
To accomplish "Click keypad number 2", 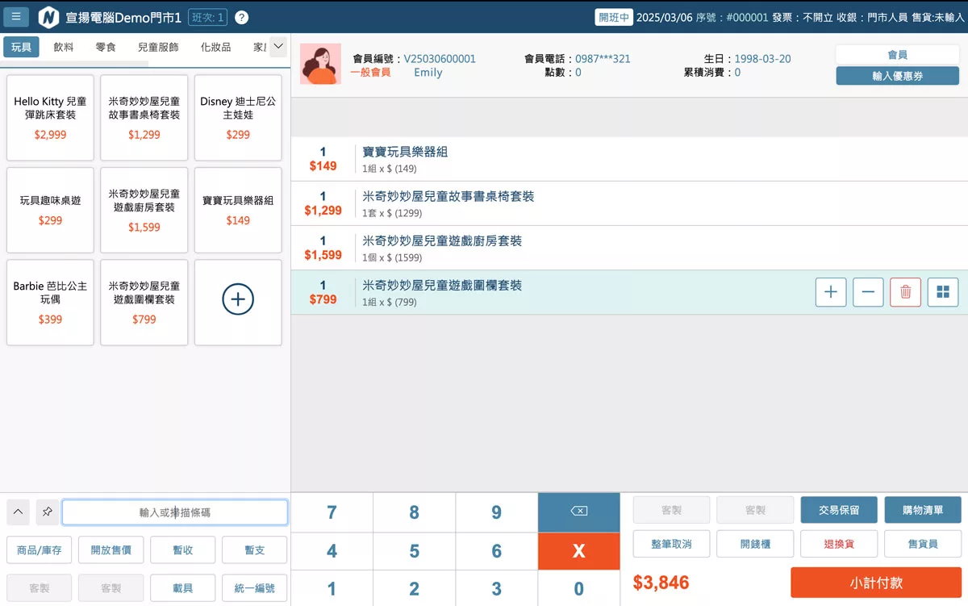I will tap(414, 588).
